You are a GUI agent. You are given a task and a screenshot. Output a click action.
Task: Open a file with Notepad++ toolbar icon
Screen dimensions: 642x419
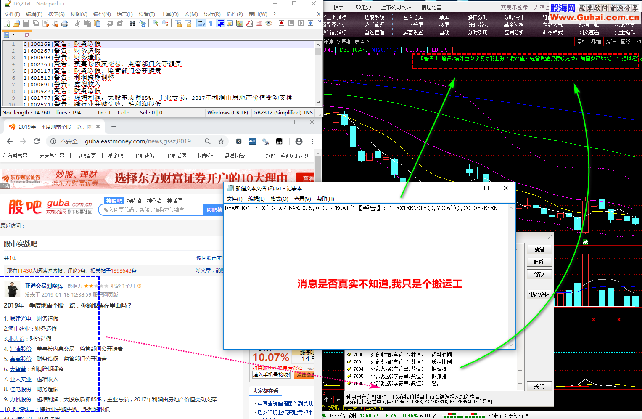point(16,23)
